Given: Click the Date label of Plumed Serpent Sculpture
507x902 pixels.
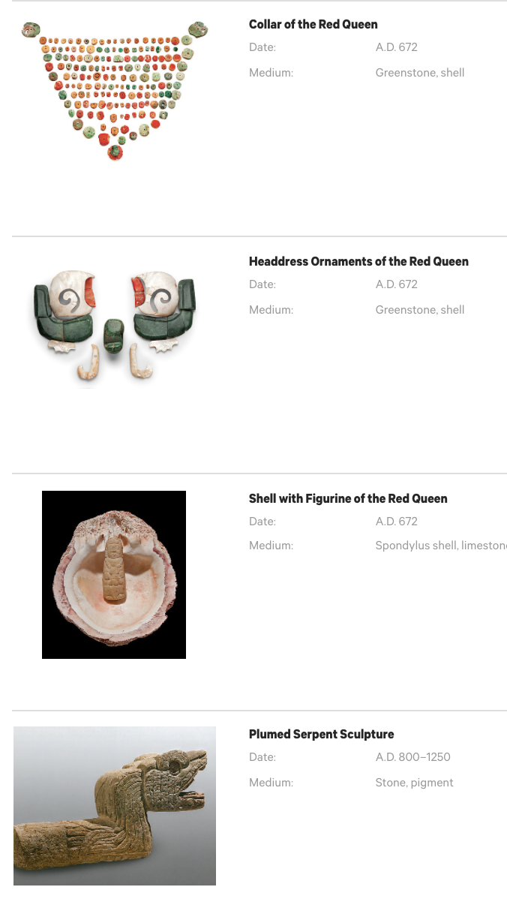Looking at the screenshot, I should point(262,757).
